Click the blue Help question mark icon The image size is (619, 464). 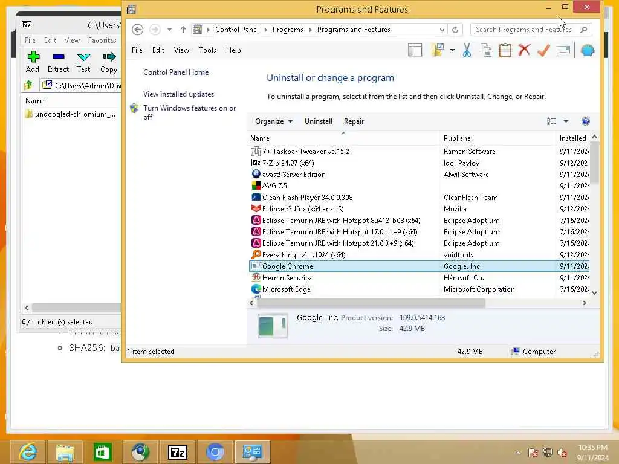pos(585,121)
